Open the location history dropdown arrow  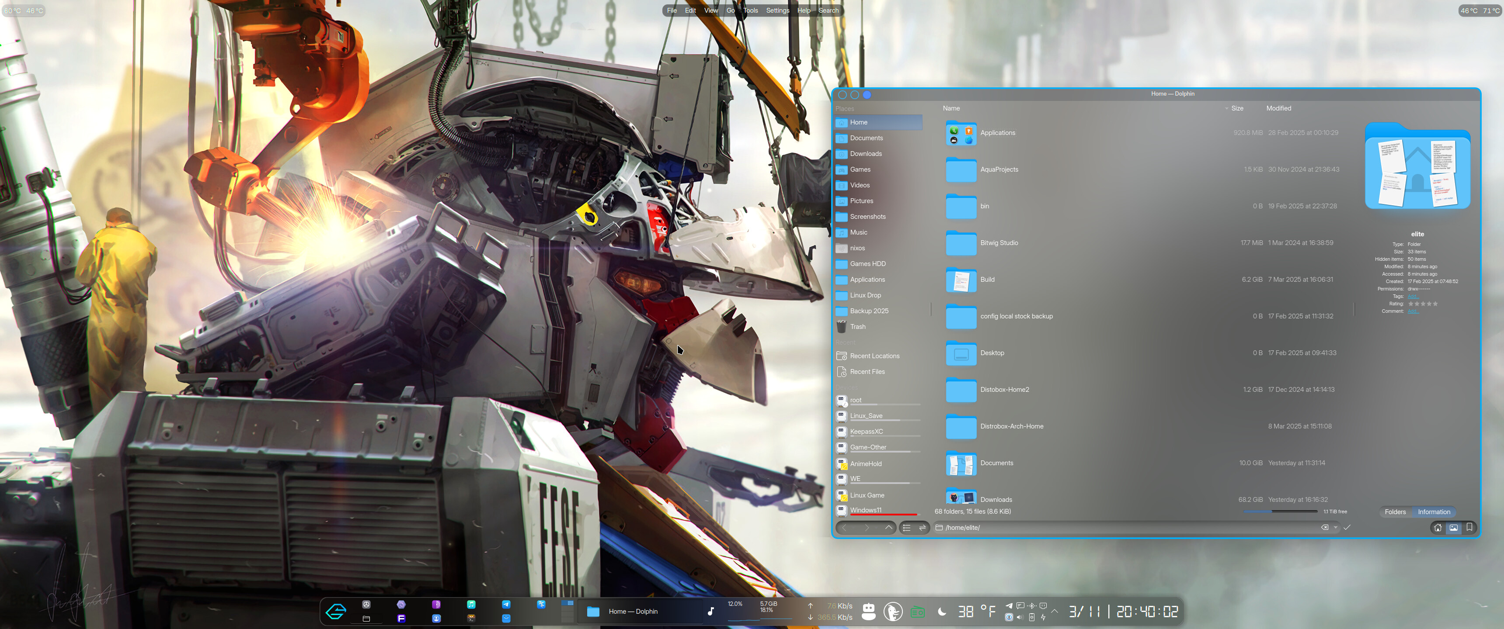[1335, 528]
